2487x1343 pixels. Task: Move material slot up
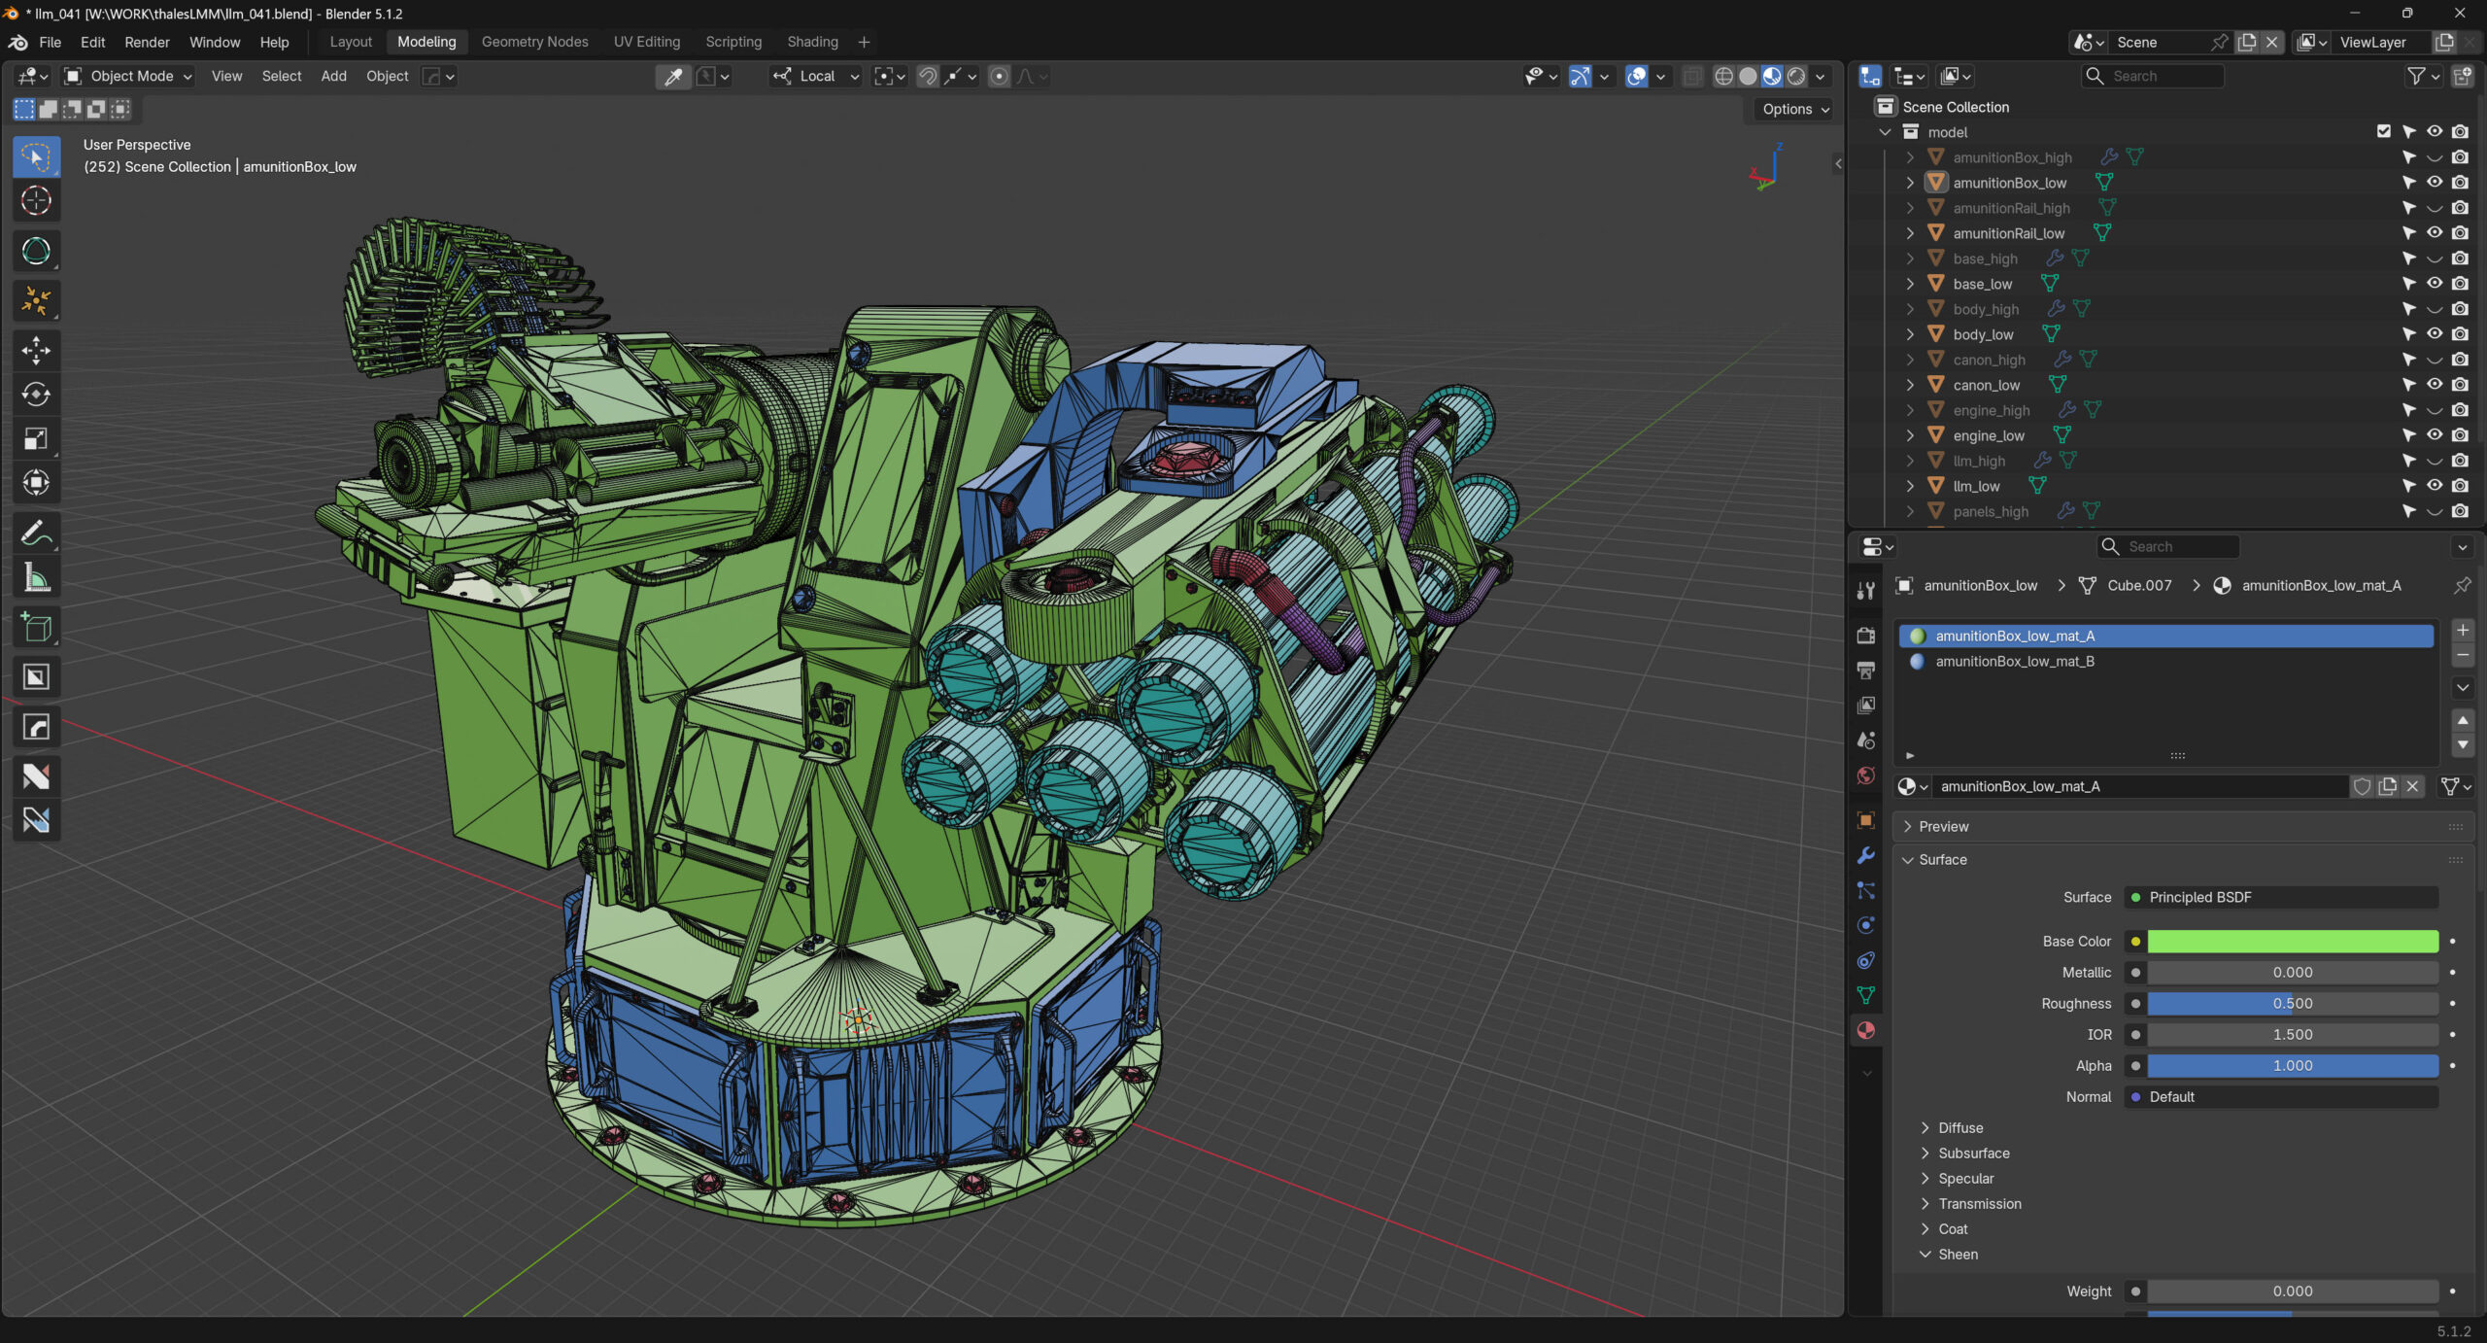coord(2463,720)
